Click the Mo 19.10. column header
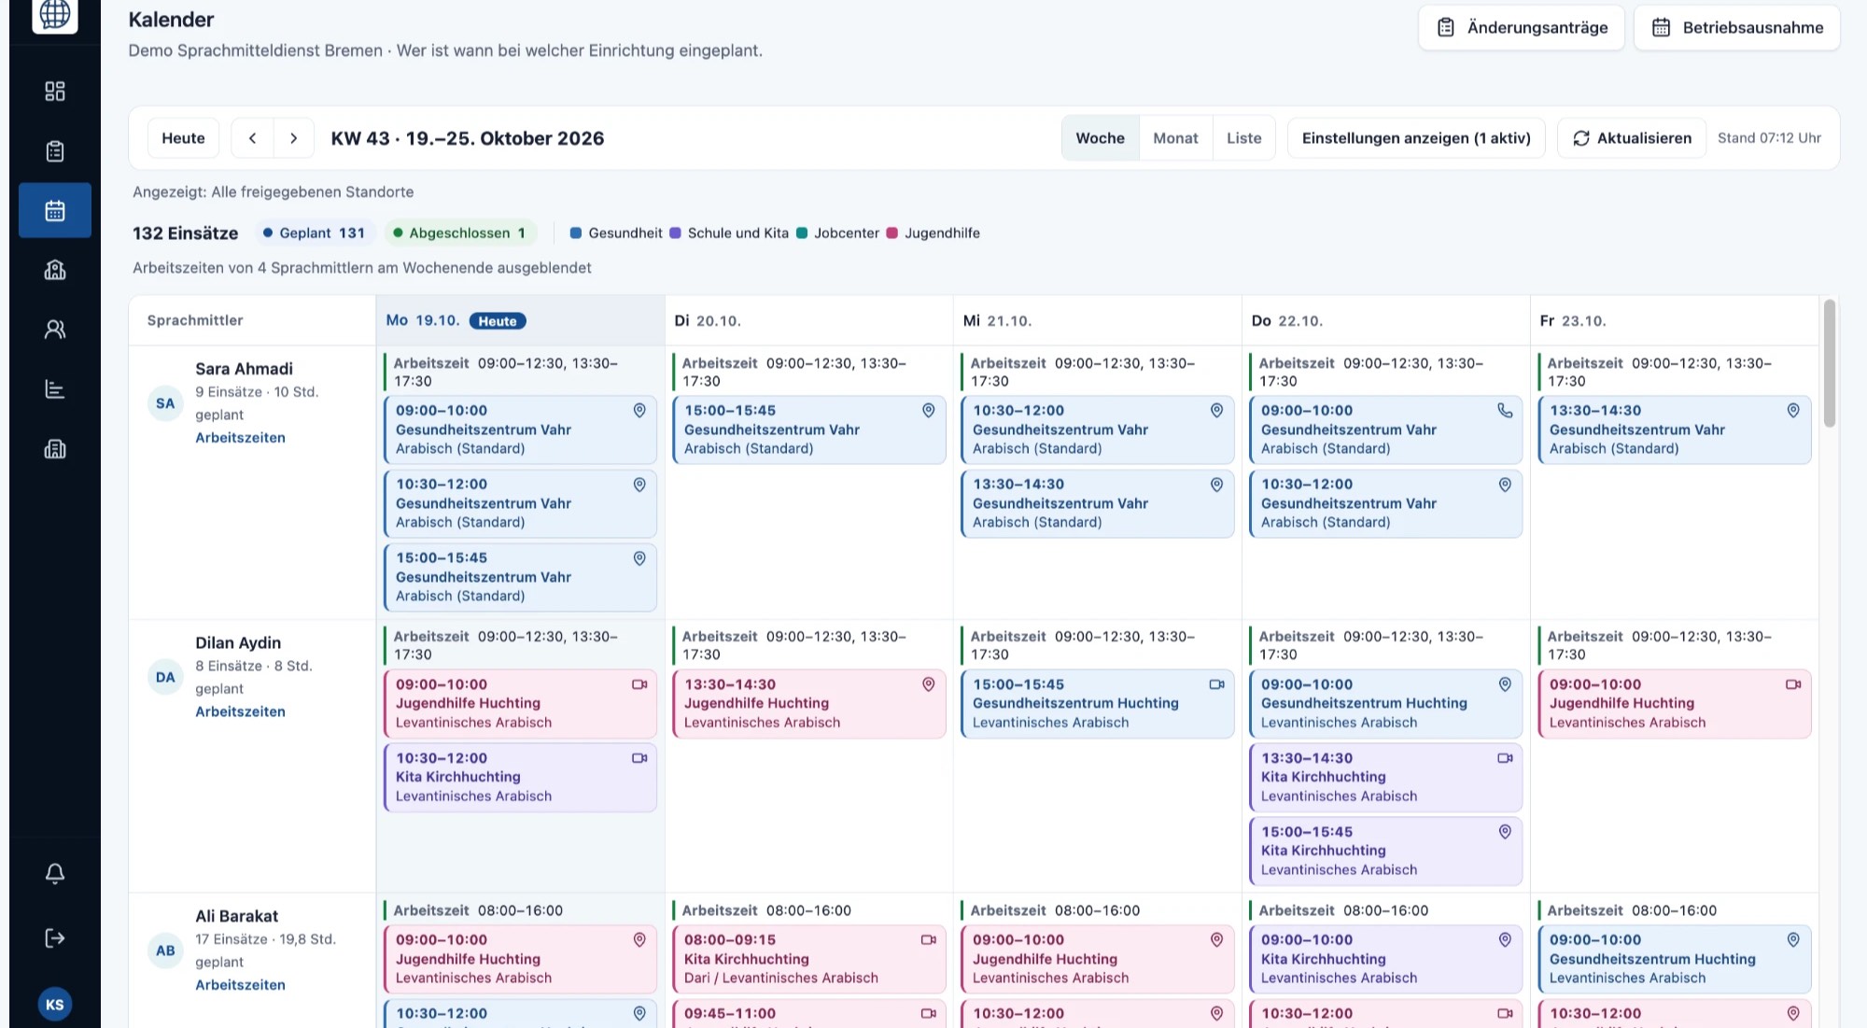1867x1028 pixels. tap(520, 320)
